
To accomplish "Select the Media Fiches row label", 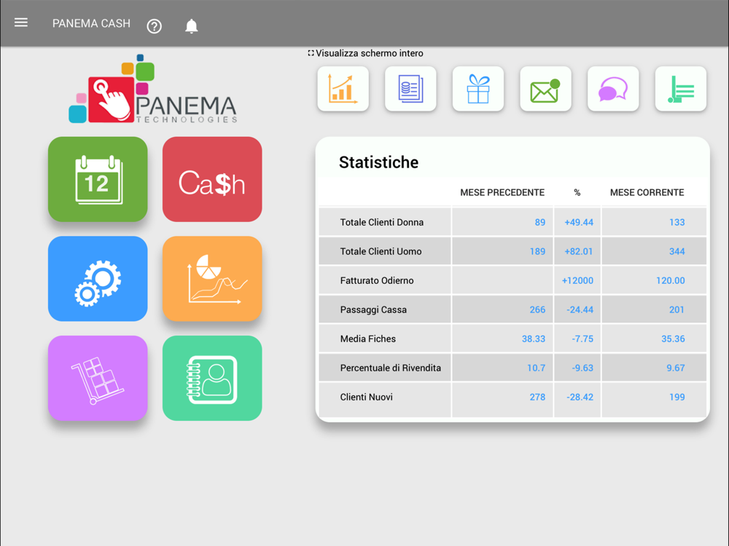I will (367, 339).
